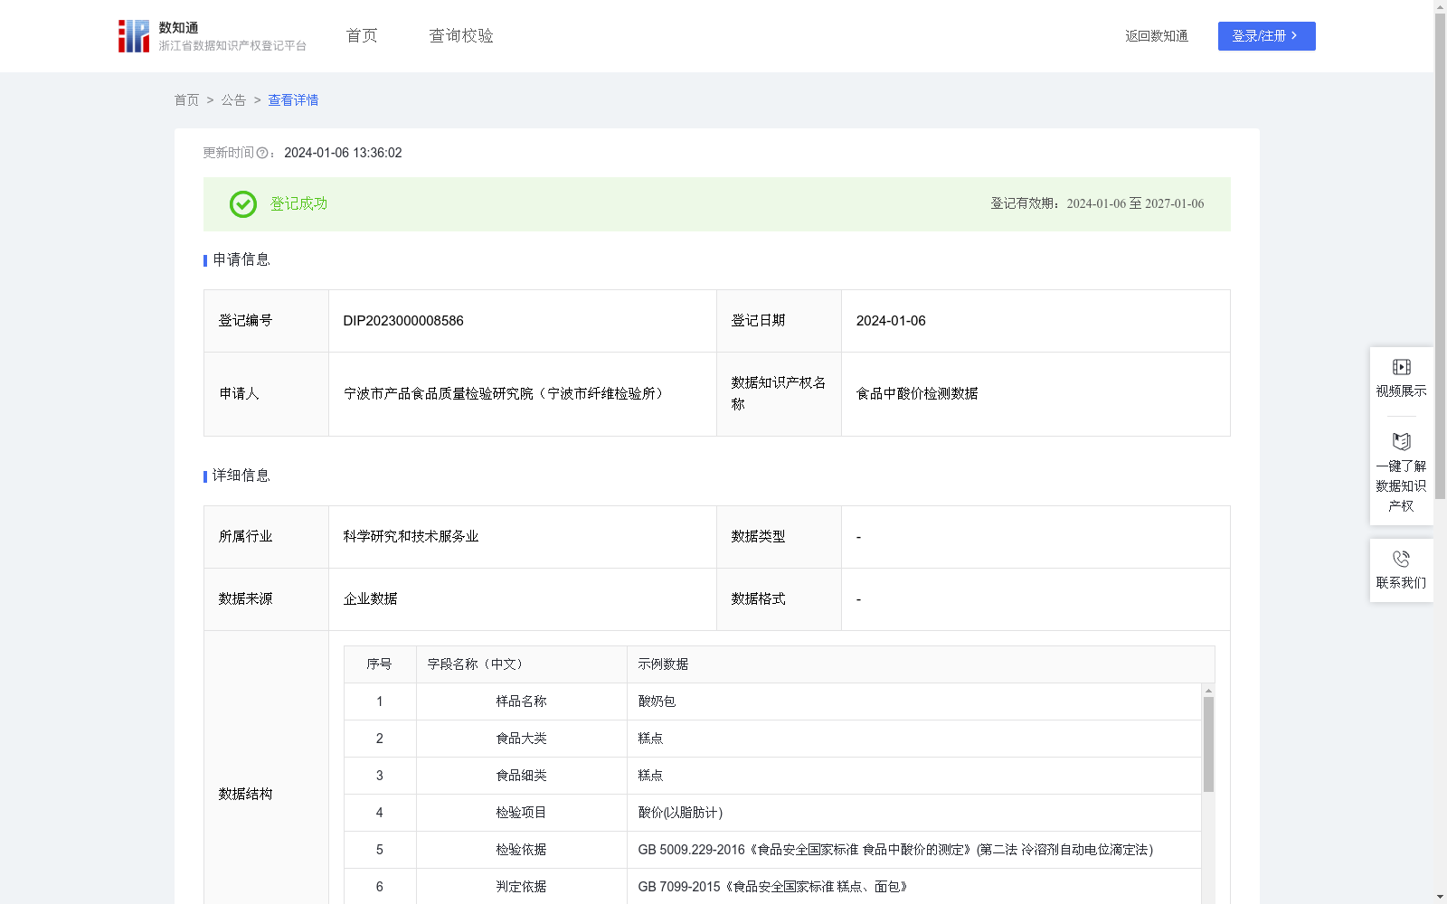Click the help icon next to 更新时间

[x=262, y=154]
